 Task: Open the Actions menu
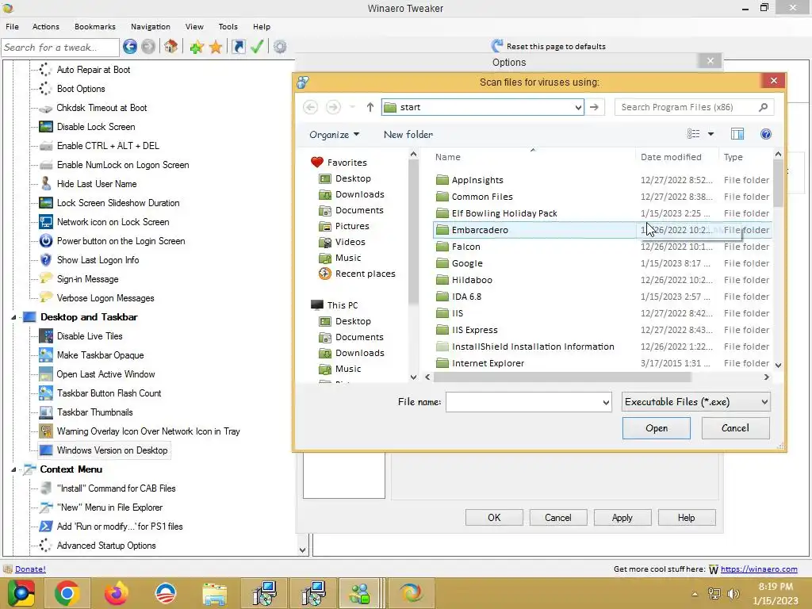[x=45, y=26]
